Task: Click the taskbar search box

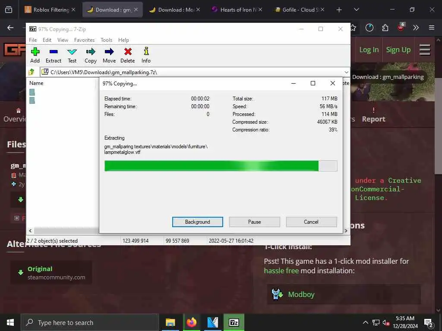Action: pyautogui.click(x=90, y=322)
